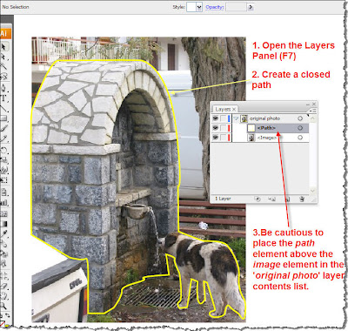The width and height of the screenshot is (348, 331).
Task: Select the Eraser tool
Action: [3, 286]
